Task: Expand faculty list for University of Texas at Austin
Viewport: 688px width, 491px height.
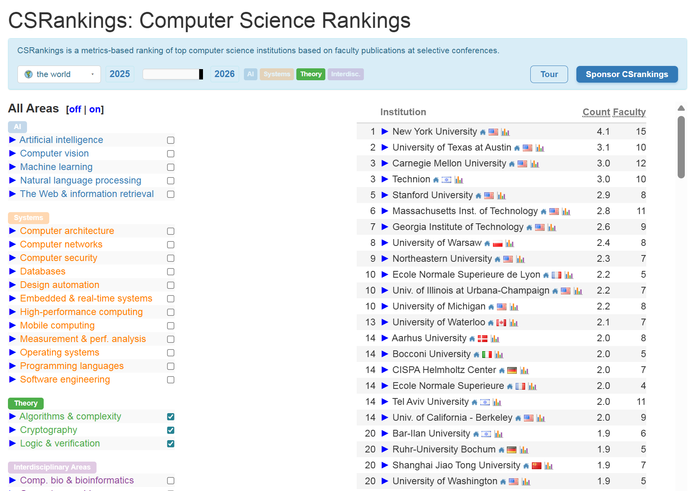Action: click(x=385, y=147)
